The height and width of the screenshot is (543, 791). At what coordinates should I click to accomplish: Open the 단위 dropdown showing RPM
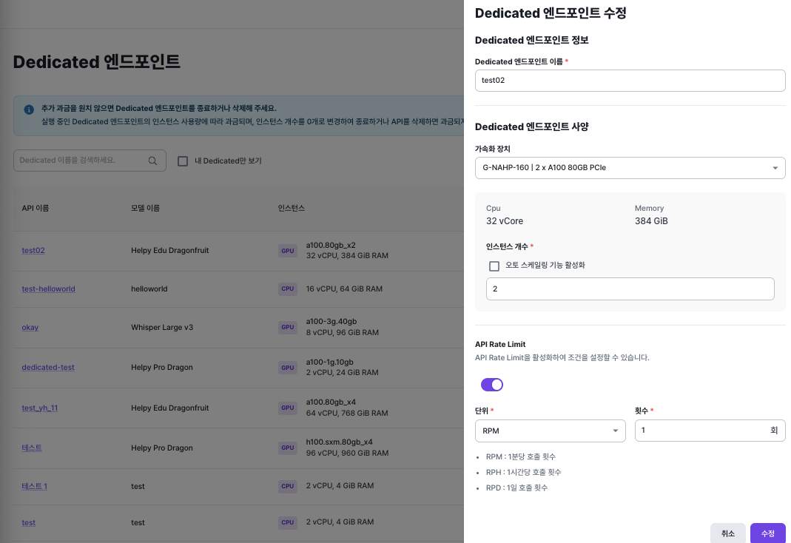(550, 431)
